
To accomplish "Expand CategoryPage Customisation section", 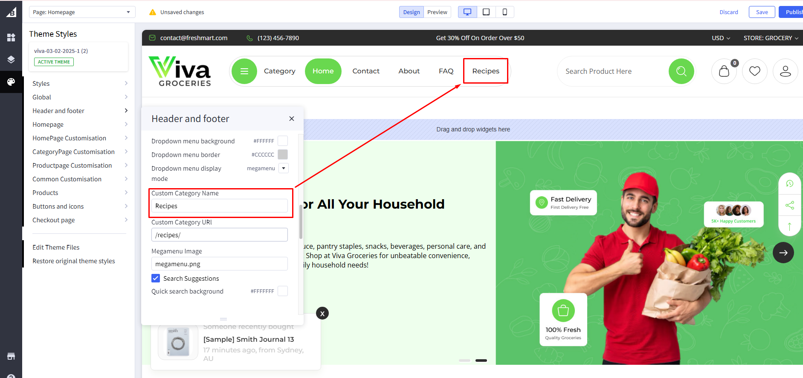I will 80,152.
